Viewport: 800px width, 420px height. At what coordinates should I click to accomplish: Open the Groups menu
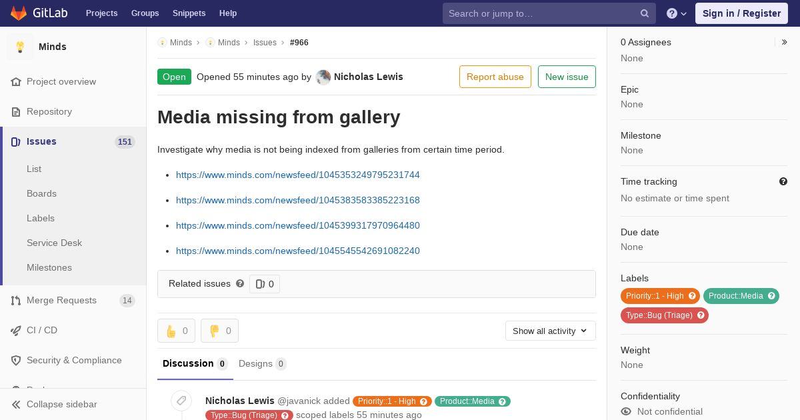tap(145, 13)
